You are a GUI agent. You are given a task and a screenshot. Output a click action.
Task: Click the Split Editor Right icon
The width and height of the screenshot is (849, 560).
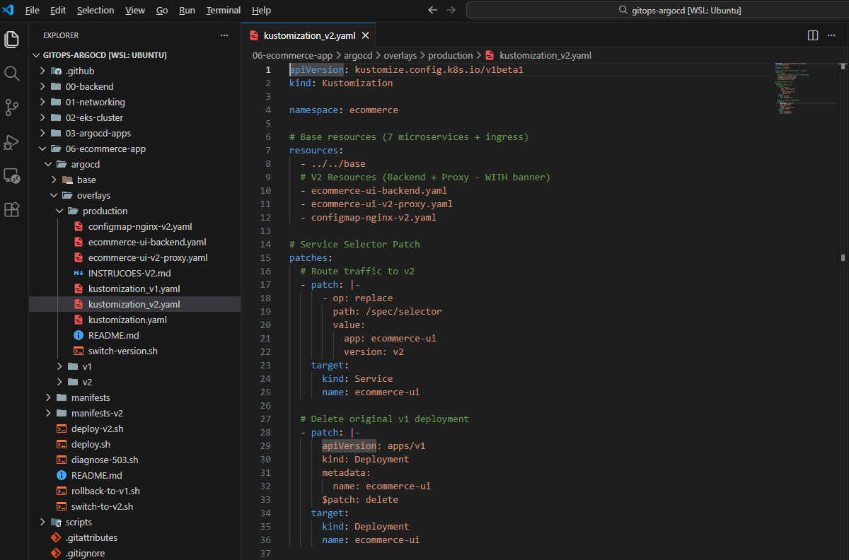[813, 35]
